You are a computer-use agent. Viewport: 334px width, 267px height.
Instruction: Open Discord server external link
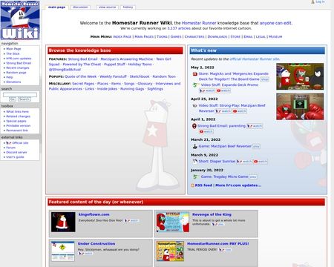pos(16,152)
